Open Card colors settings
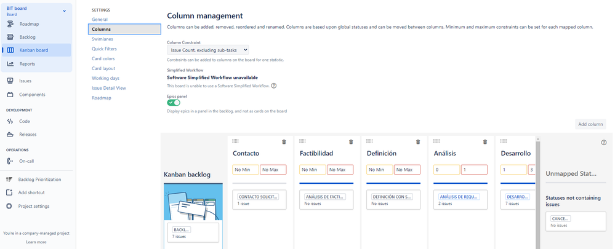This screenshot has width=615, height=249. pyautogui.click(x=103, y=59)
